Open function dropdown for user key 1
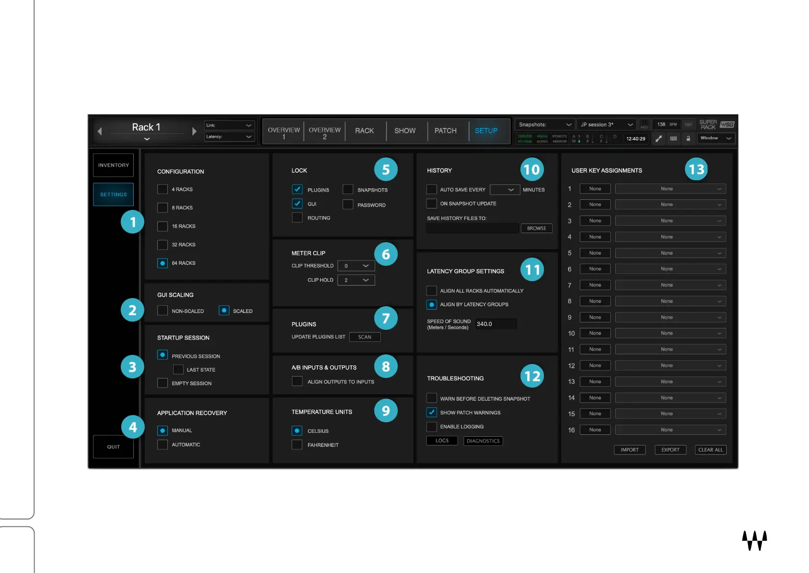 [670, 189]
